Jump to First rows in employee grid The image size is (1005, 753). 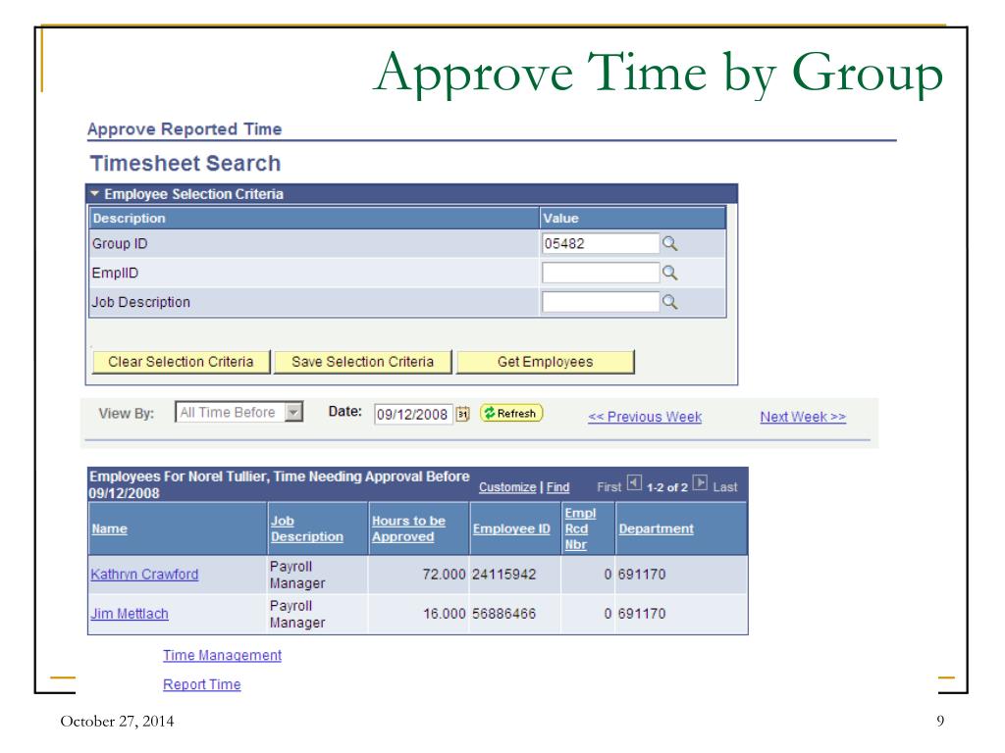click(x=608, y=487)
